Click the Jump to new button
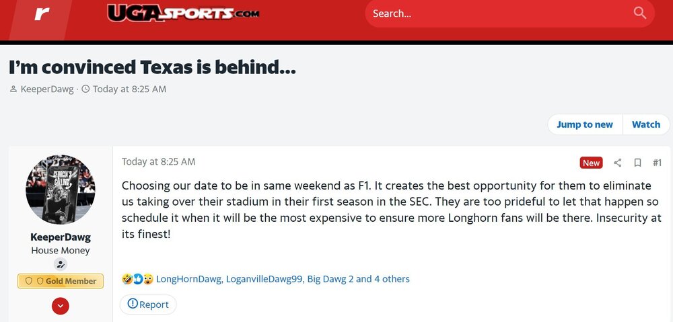673x322 pixels. (584, 124)
